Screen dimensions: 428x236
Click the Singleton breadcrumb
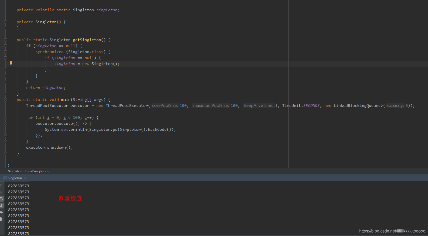tap(15, 171)
